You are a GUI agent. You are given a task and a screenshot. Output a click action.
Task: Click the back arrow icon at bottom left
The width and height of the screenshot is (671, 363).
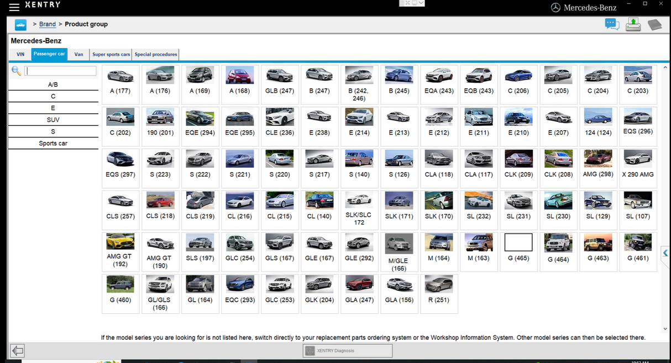18,350
